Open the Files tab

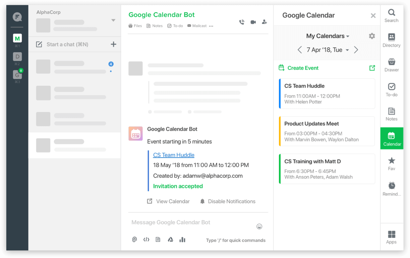pos(135,26)
